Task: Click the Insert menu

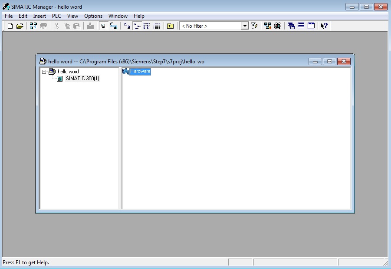Action: (39, 16)
